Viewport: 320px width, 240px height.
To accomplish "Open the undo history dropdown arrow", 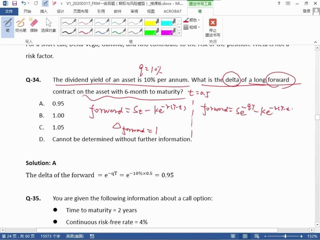I will click(x=28, y=3).
